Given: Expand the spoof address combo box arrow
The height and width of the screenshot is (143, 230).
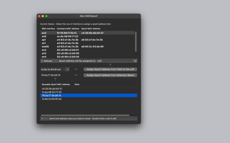Looking at the screenshot, I should [x=68, y=69].
